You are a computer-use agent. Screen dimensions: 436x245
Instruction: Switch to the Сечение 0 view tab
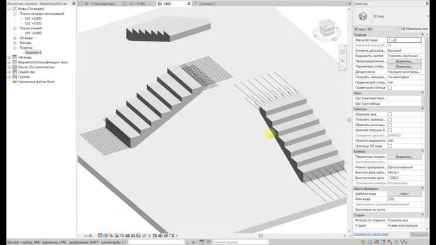pyautogui.click(x=207, y=3)
